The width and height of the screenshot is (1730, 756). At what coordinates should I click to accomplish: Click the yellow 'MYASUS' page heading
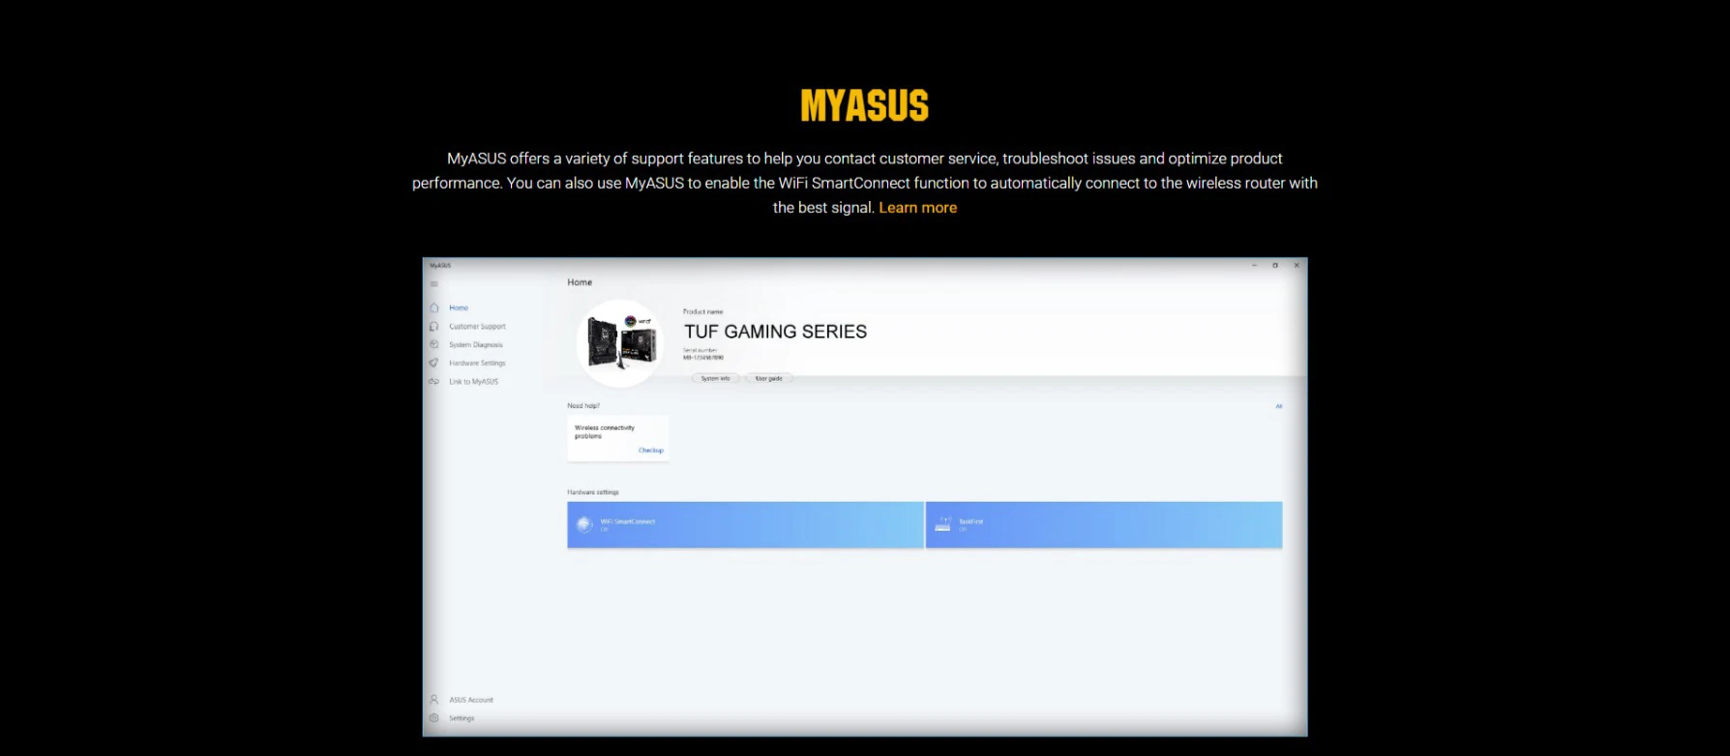click(x=865, y=106)
